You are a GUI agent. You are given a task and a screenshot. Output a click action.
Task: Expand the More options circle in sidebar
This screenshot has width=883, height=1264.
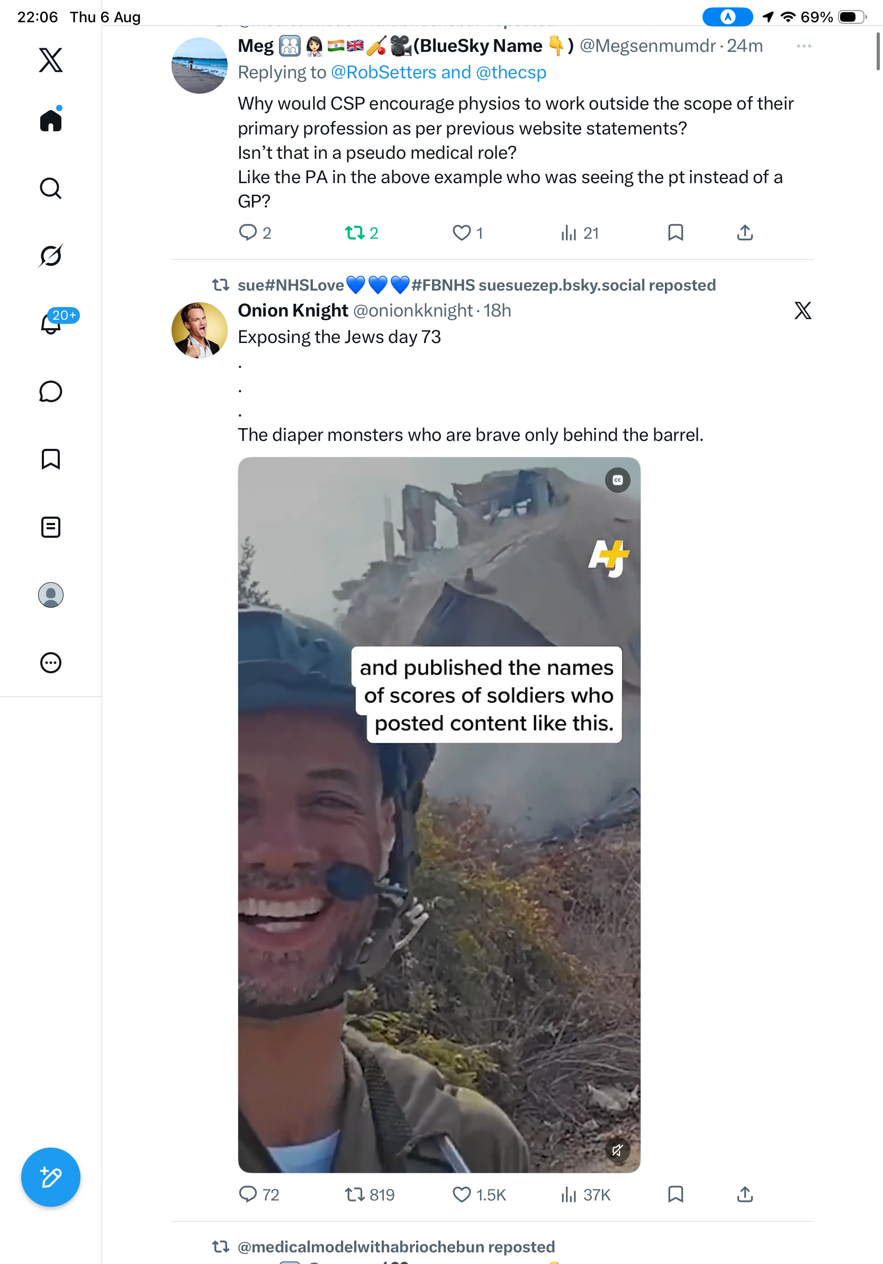click(x=51, y=663)
